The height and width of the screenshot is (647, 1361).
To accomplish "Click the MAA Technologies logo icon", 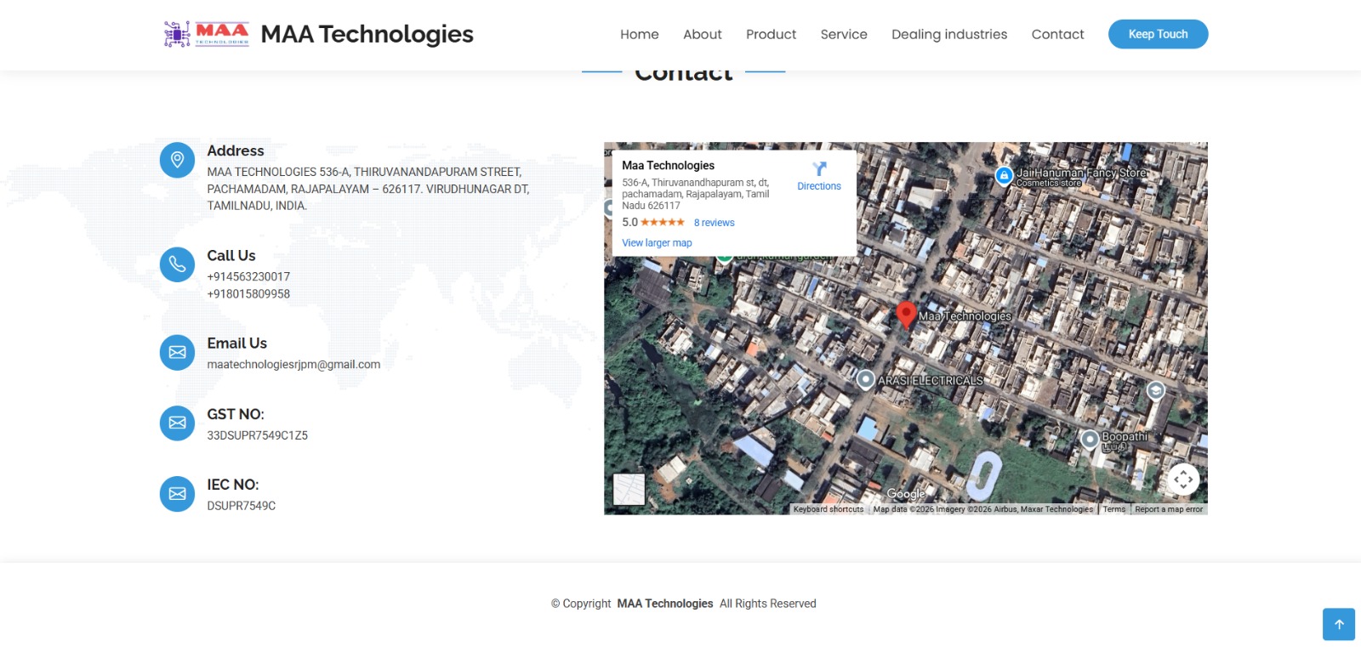I will (x=206, y=34).
